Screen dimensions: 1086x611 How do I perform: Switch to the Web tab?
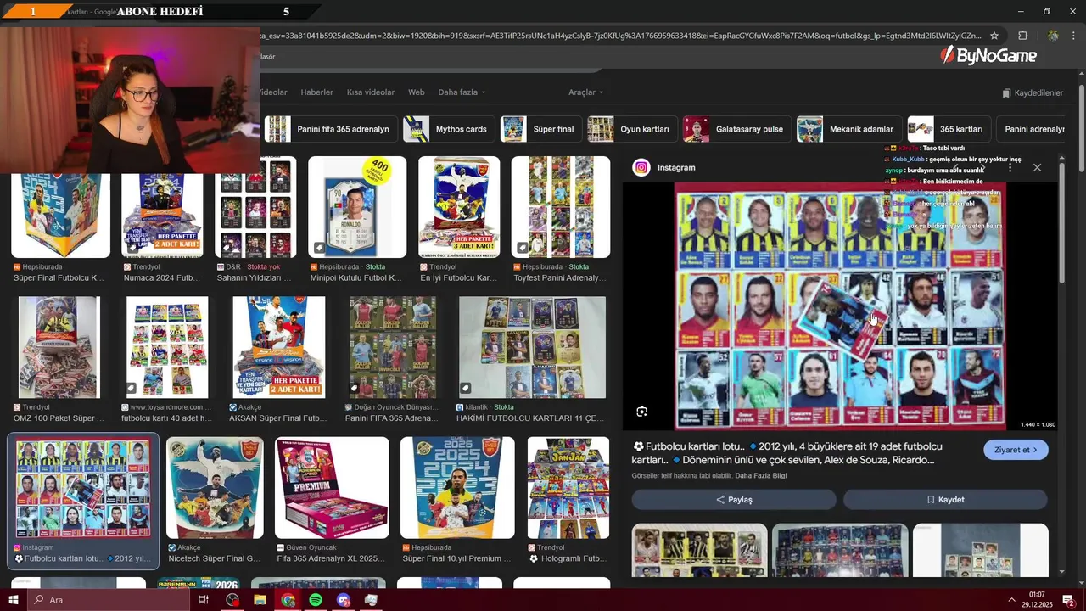tap(416, 92)
